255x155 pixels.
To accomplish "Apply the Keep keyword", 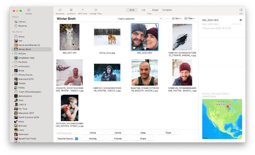I will click(x=143, y=133).
